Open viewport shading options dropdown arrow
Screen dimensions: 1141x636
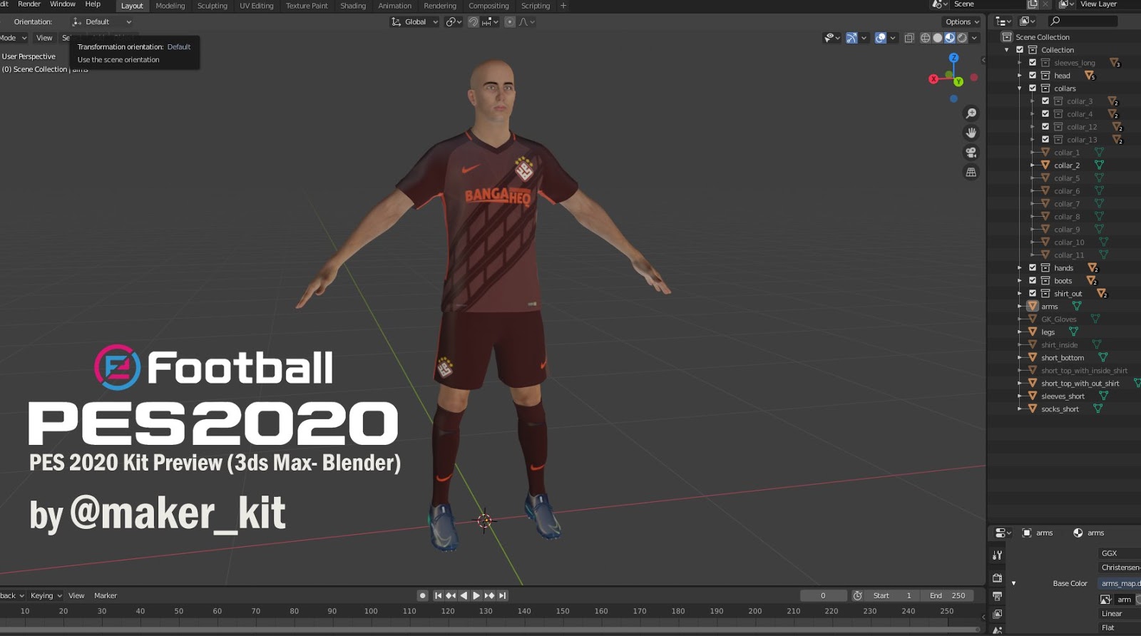click(x=974, y=38)
